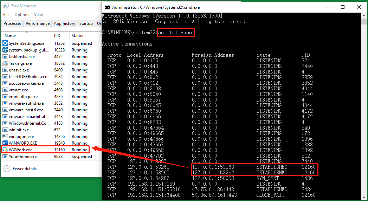
Task: Click the WINWORD.EXE Word icon
Action: [x=5, y=143]
